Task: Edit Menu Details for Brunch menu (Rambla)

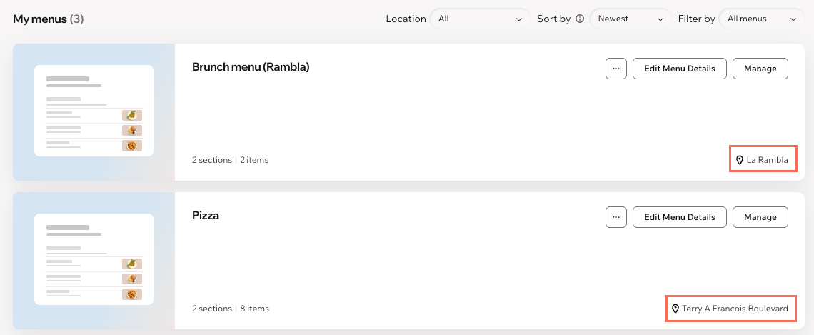Action: click(x=680, y=69)
